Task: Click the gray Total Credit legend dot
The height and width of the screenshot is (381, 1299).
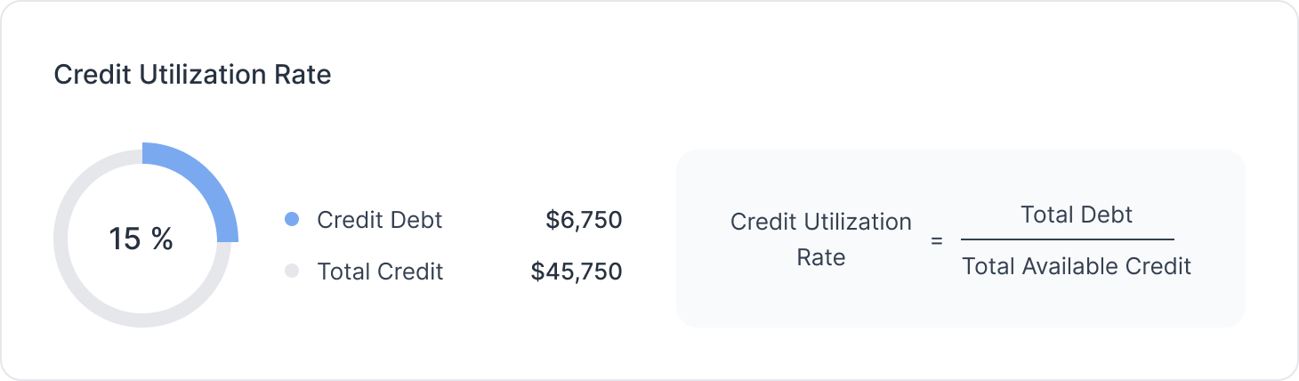Action: click(291, 272)
